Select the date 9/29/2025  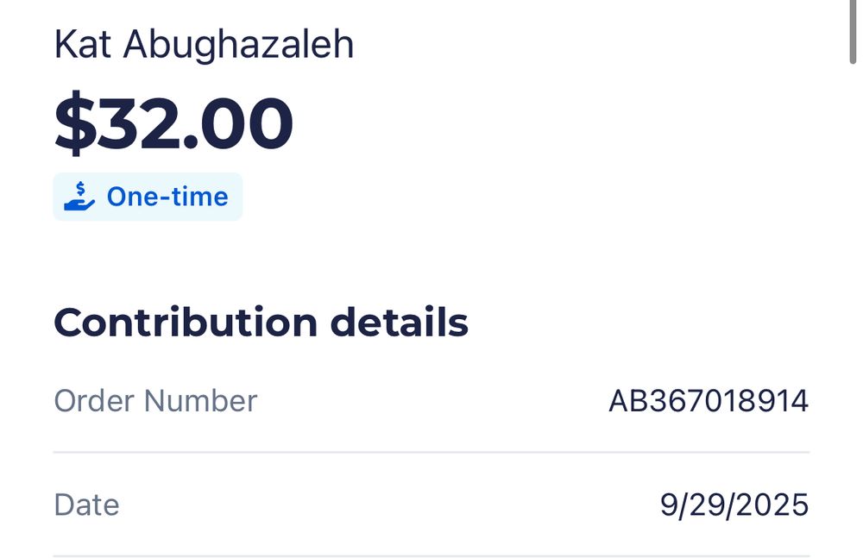point(734,505)
